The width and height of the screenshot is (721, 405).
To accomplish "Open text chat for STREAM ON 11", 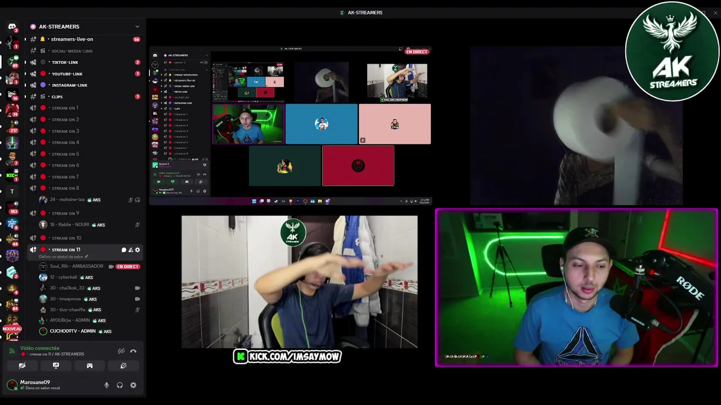I will 123,250.
